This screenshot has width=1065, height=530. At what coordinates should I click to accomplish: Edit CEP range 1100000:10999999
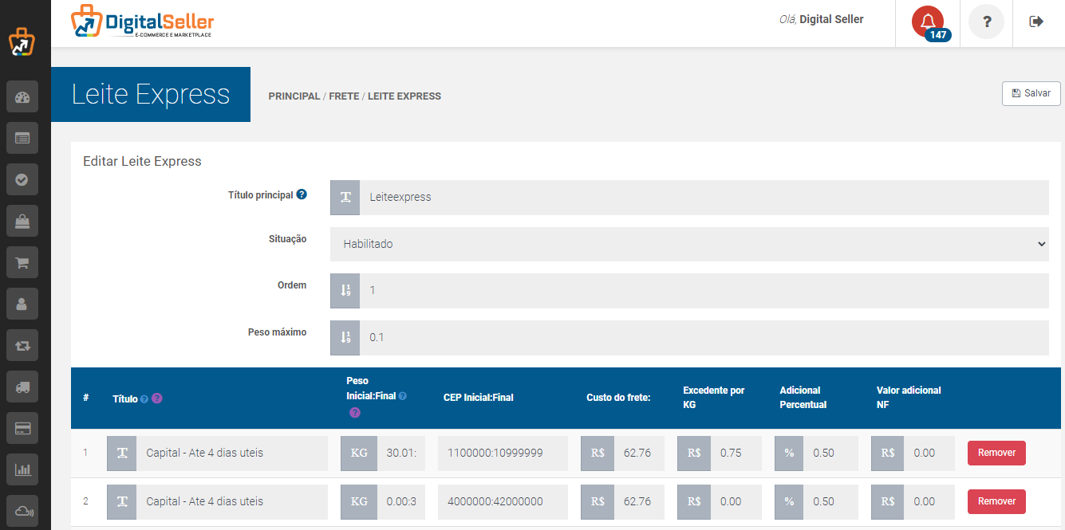click(x=503, y=453)
